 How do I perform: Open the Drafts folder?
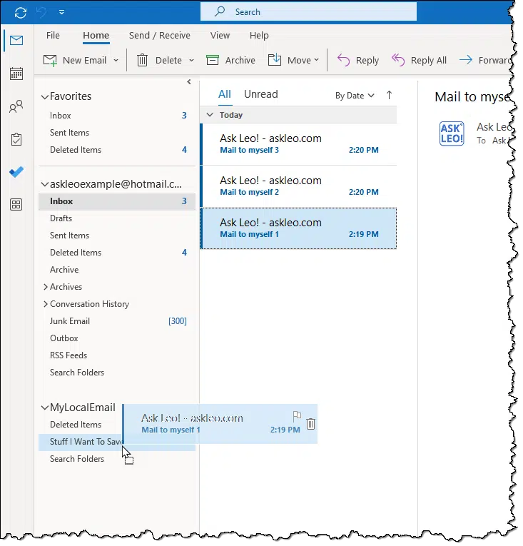[x=116, y=218]
